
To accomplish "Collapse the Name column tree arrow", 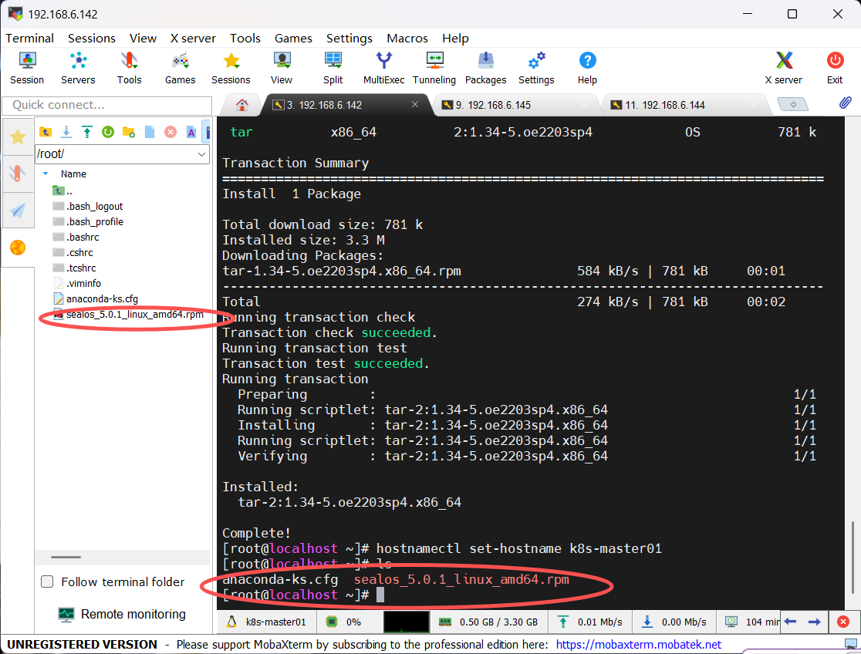I will (46, 174).
